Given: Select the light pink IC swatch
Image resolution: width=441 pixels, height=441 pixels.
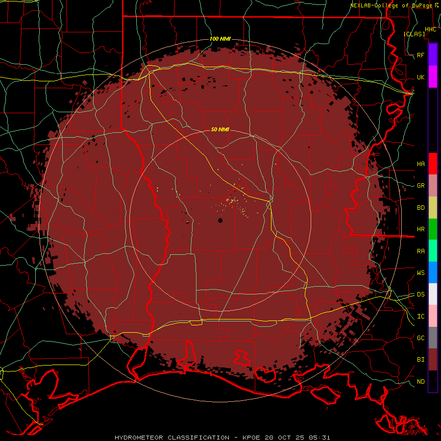Looking at the screenshot, I should (x=433, y=316).
